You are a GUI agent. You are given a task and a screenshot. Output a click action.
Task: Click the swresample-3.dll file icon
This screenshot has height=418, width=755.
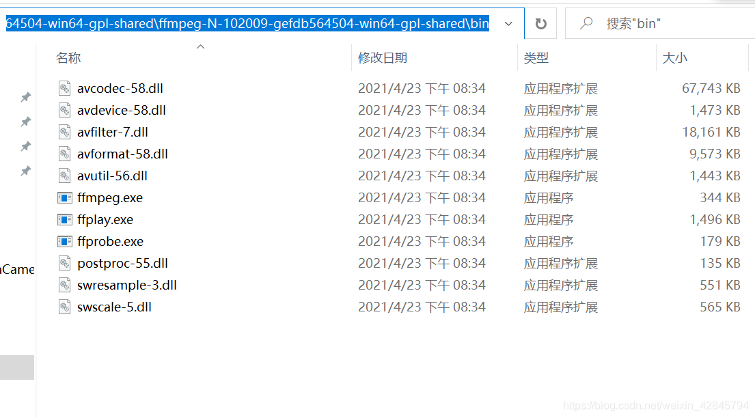point(64,285)
